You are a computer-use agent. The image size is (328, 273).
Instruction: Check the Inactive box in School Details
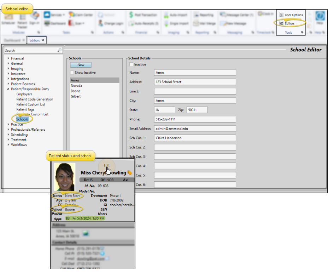(131, 64)
